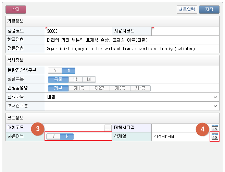225x172 pixels.
Task: Expand the 진료과목 dropdown showing 내과
Action: 215,97
